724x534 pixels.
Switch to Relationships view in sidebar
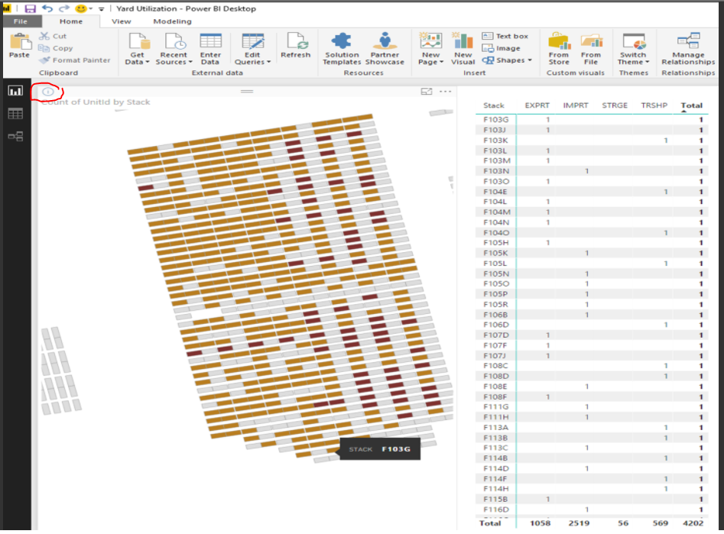click(x=15, y=136)
